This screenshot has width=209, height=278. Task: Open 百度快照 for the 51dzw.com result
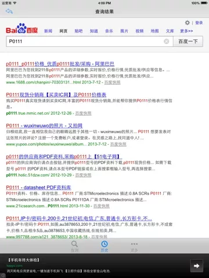(x=83, y=175)
